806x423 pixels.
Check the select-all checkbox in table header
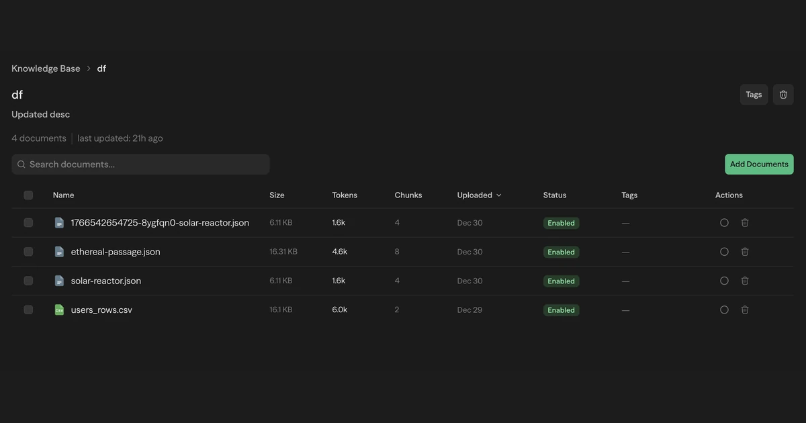pyautogui.click(x=28, y=195)
